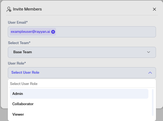The width and height of the screenshot is (163, 121).
Task: Collapse User Role list with up chevron
Action: pyautogui.click(x=150, y=73)
